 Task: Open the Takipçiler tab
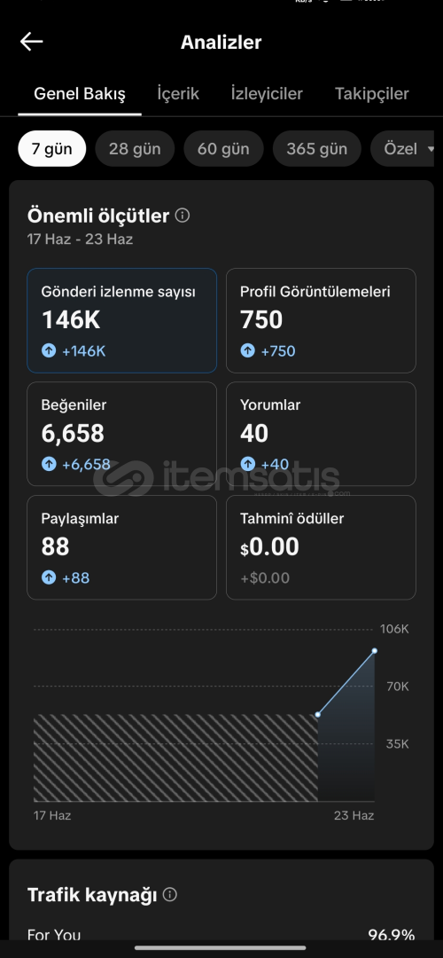point(371,93)
